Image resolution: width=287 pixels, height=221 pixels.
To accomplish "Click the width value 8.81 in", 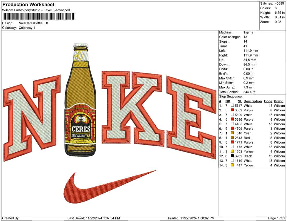I will click(279, 17).
